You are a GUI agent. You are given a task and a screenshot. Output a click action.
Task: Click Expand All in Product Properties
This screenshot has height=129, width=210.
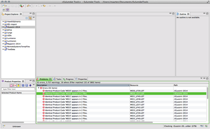[23, 86]
